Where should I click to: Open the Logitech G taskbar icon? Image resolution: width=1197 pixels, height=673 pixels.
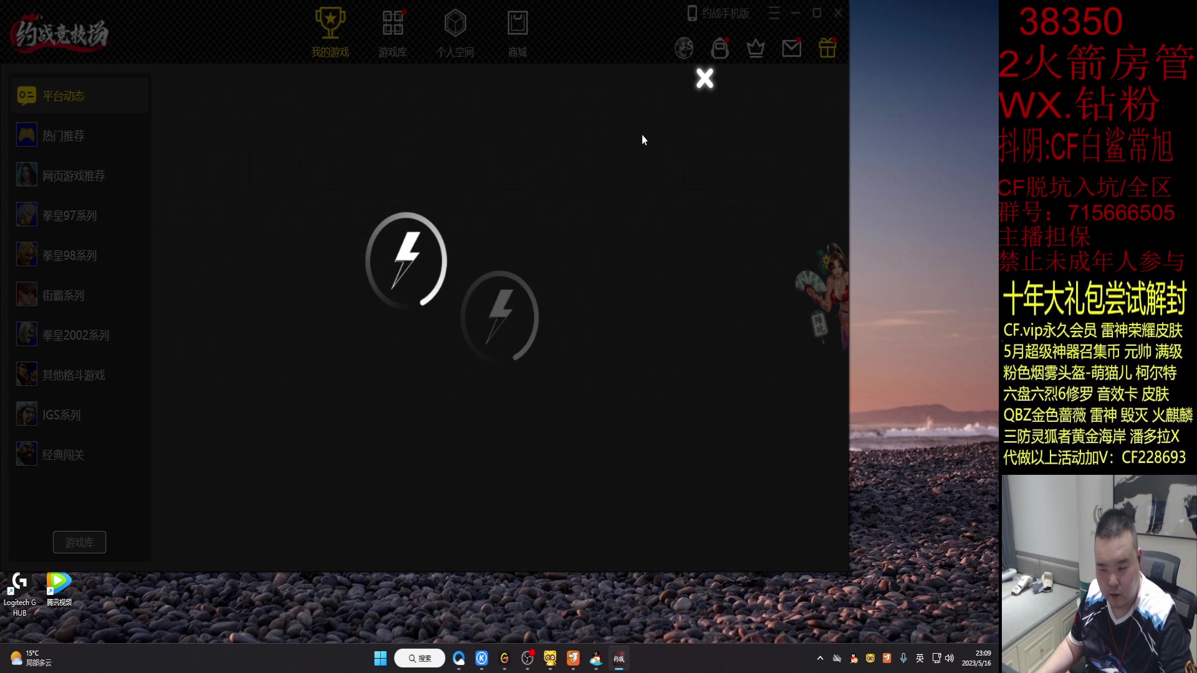(x=504, y=658)
